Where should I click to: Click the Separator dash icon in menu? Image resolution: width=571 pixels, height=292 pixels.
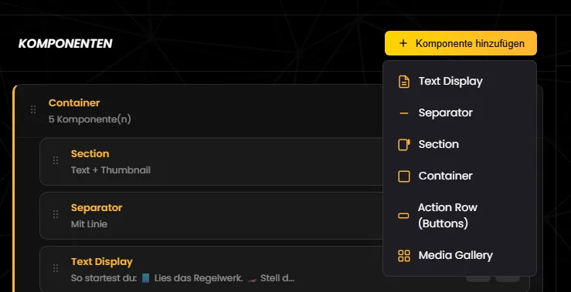point(404,113)
